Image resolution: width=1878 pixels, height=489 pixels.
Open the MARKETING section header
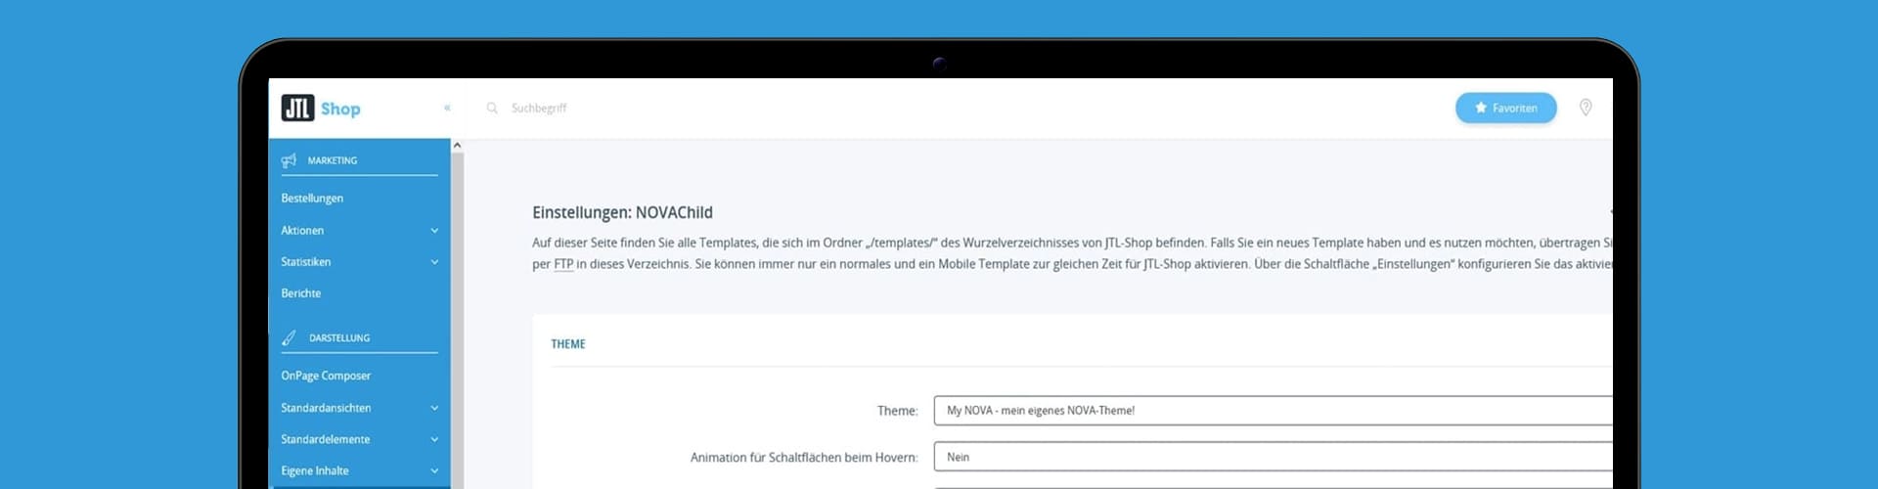[x=332, y=160]
